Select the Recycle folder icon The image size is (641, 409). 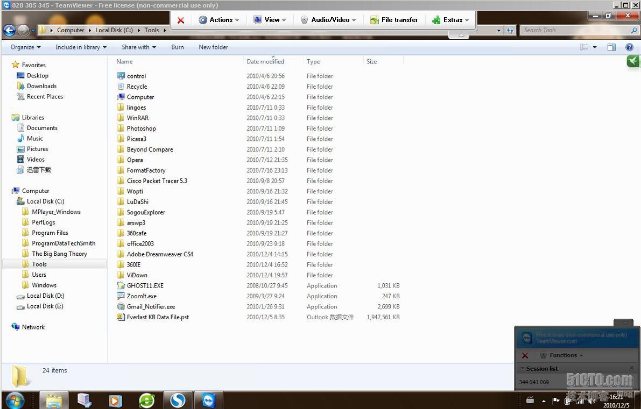click(121, 87)
